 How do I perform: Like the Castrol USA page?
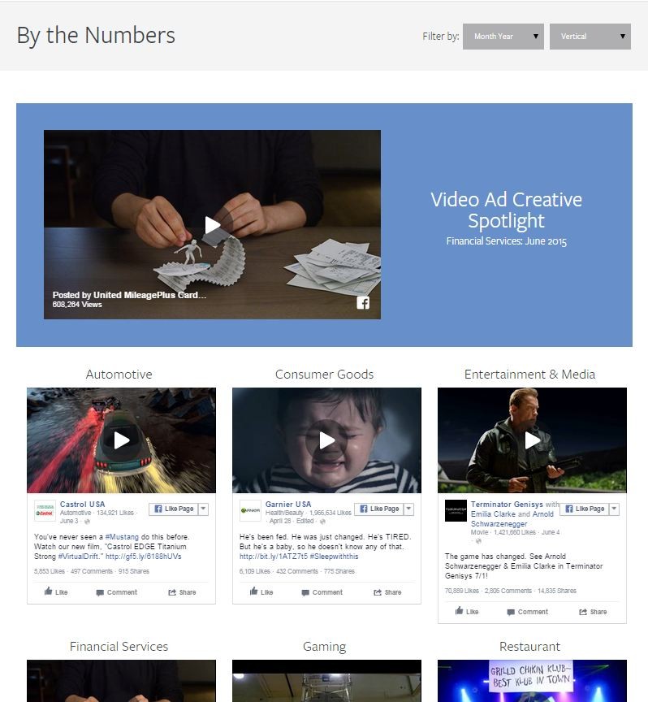tap(174, 509)
